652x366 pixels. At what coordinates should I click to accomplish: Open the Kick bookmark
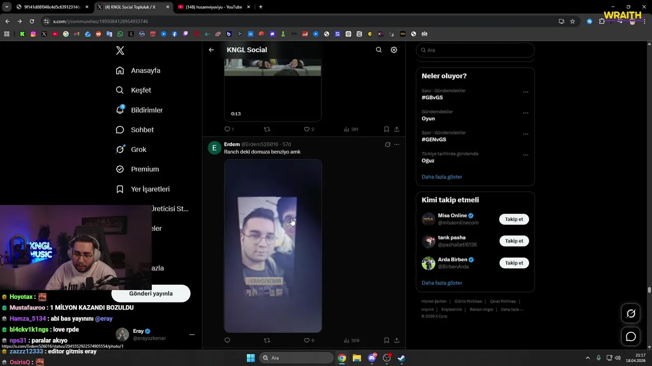[x=22, y=34]
